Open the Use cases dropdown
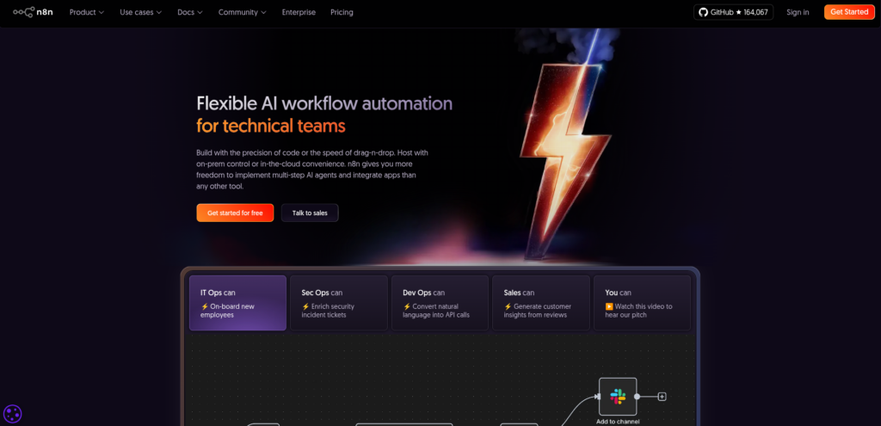 140,13
